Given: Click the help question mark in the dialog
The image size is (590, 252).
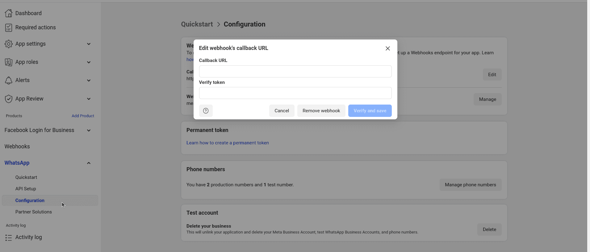Looking at the screenshot, I should [206, 111].
